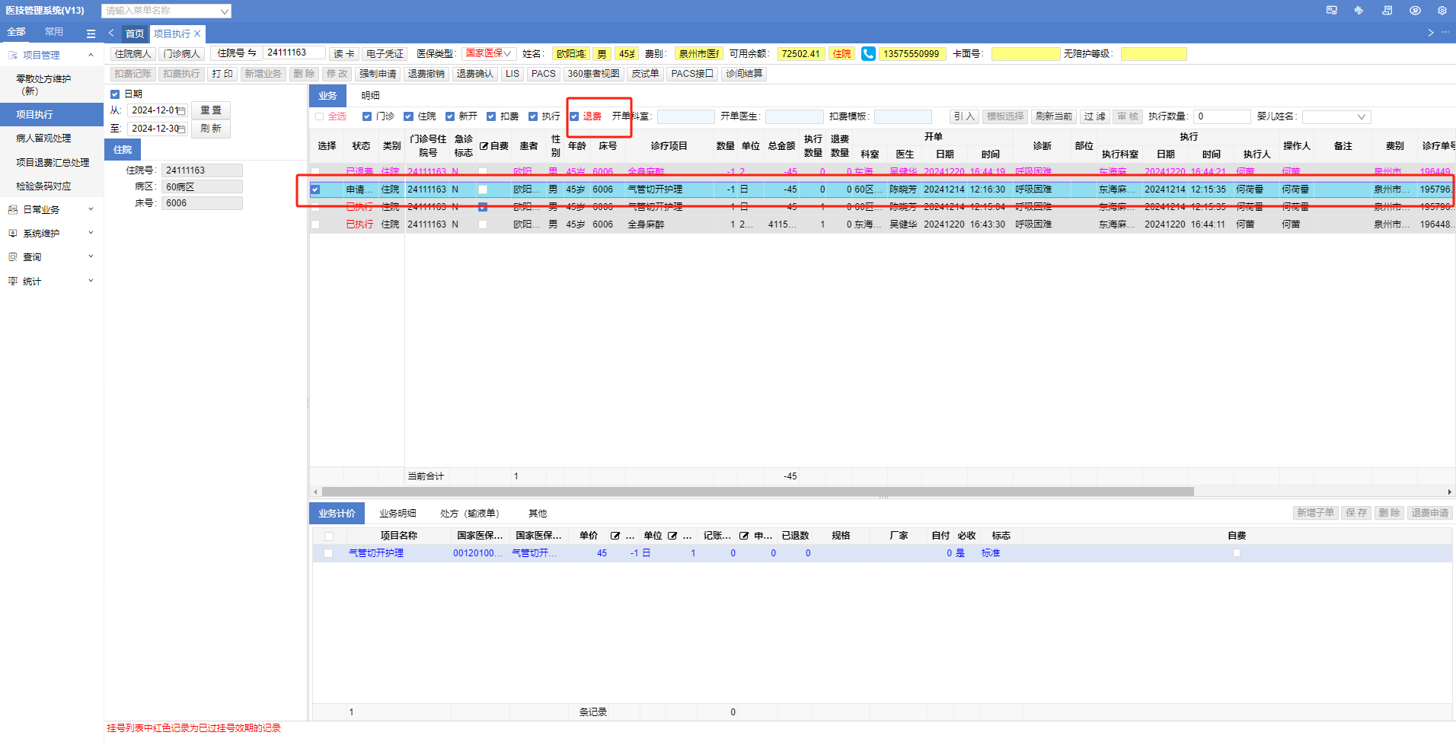The height and width of the screenshot is (745, 1456).
Task: Open the settings gear in the header
Action: coord(1442,11)
